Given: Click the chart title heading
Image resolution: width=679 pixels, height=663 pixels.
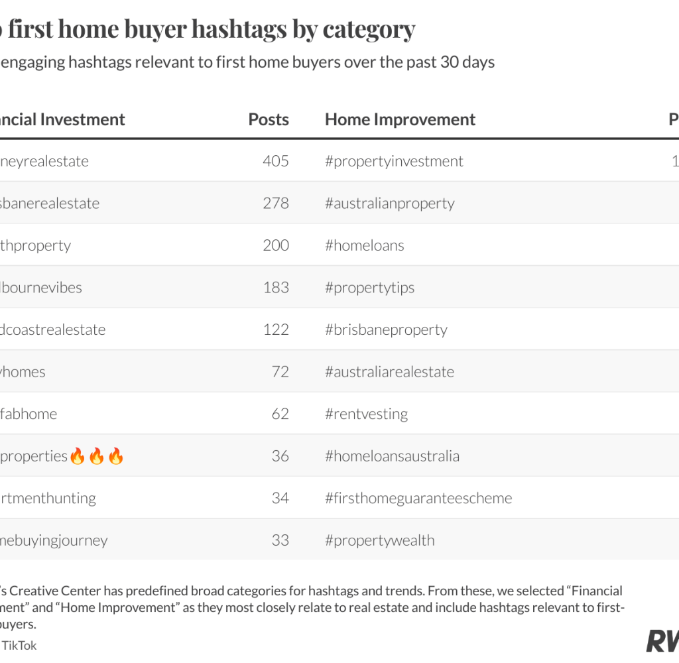Looking at the screenshot, I should [208, 29].
